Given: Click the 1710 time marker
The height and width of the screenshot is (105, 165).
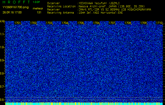Looking at the screenshot, I should click(x=159, y=23).
